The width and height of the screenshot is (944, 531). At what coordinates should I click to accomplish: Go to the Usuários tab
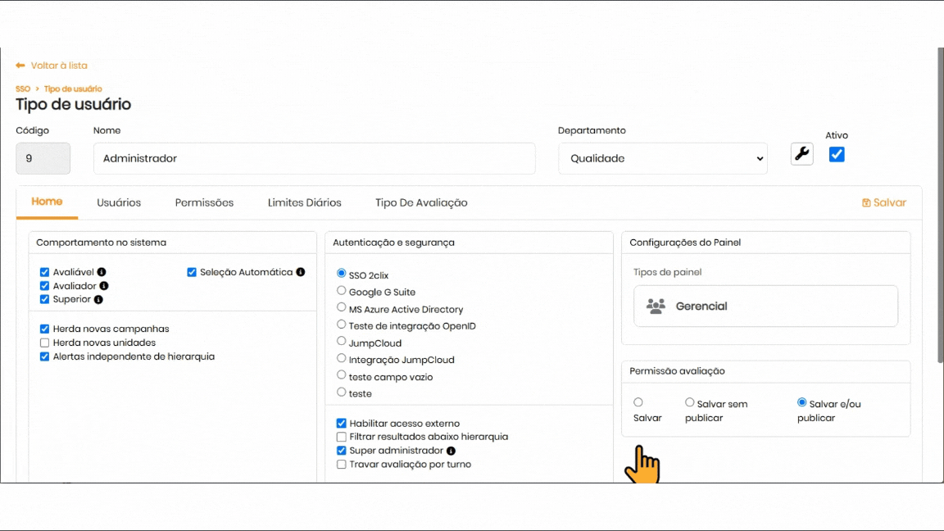coord(119,202)
